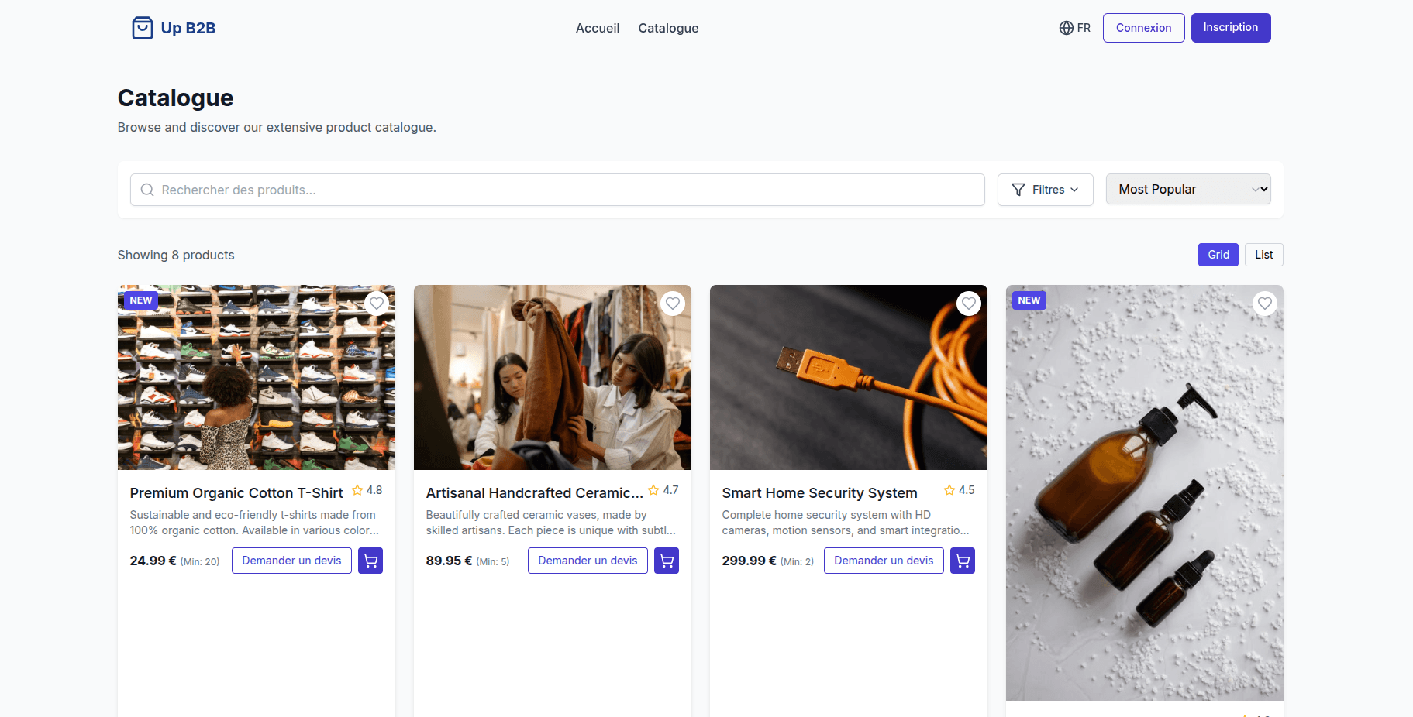Screen dimensions: 1413x717
Task: Click the NEW badge on T-Shirt card
Action: point(141,300)
